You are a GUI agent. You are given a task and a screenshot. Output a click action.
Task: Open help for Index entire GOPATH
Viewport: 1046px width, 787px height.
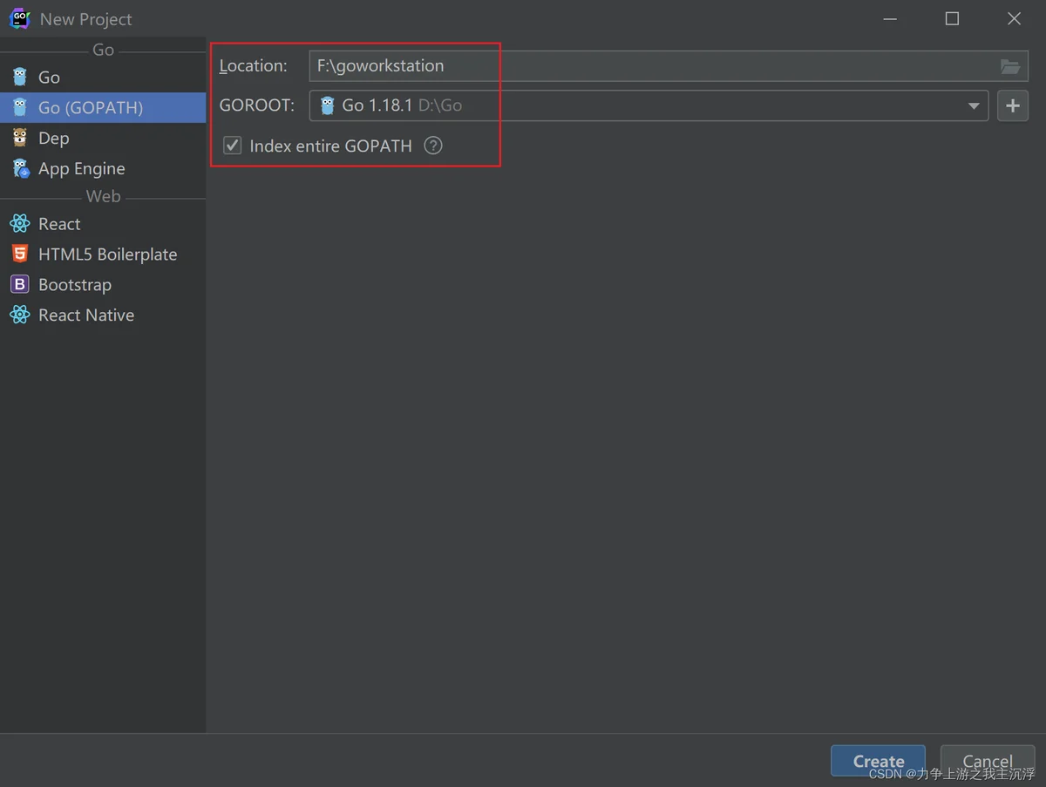tap(433, 146)
